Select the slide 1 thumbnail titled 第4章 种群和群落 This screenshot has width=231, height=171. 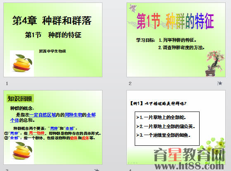[53, 40]
